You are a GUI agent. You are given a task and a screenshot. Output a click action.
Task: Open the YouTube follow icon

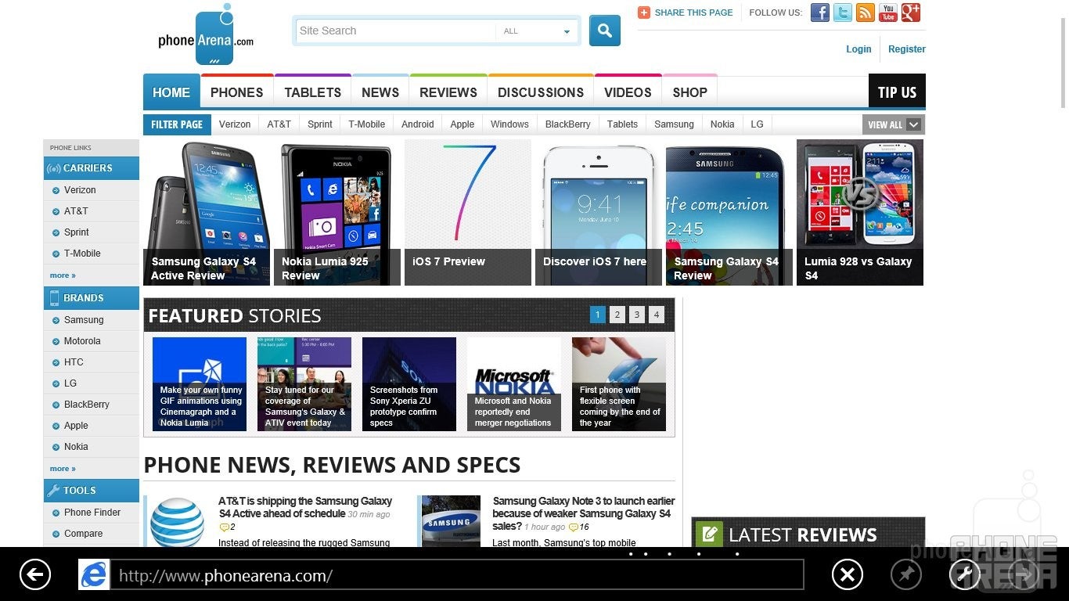(x=887, y=13)
